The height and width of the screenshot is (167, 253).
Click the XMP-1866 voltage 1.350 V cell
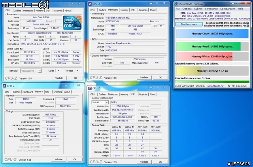[142, 156]
